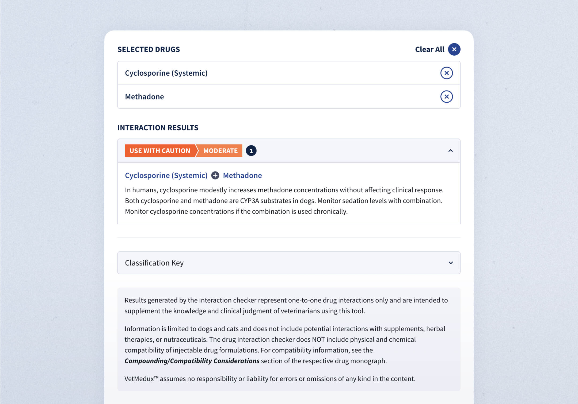
Task: Click the orange USE WITH CAUTION badge
Action: coord(159,150)
